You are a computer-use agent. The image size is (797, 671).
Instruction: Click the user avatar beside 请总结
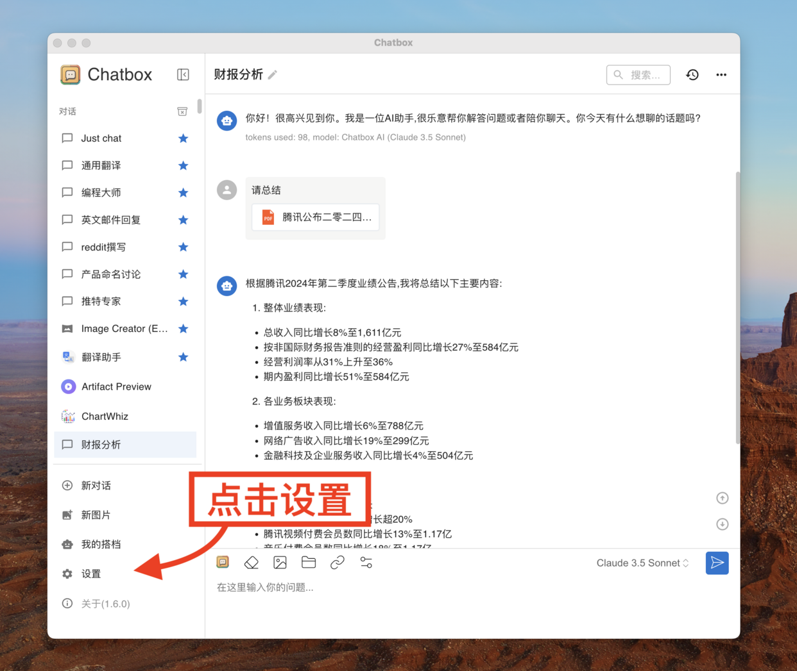(x=227, y=190)
